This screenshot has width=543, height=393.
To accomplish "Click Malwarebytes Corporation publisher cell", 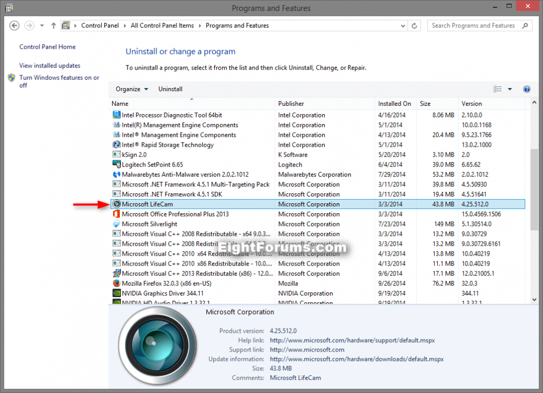I will [x=315, y=174].
